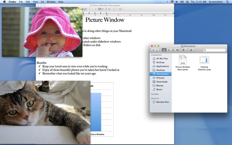This screenshot has height=145, width=232.
Task: Open the Window menu
Action: tap(51, 2)
